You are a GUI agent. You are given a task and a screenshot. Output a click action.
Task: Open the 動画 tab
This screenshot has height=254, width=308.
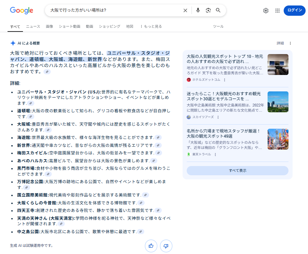[x=89, y=26]
